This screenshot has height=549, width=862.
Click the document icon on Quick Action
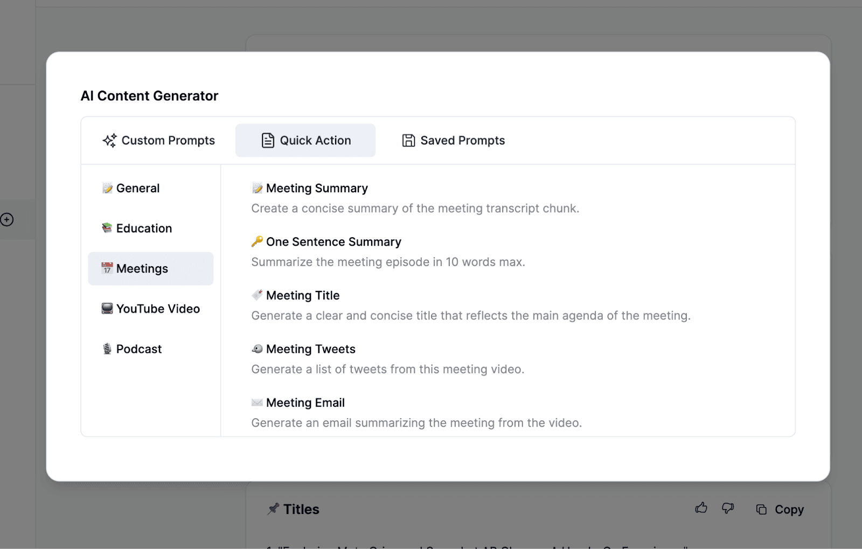(x=268, y=141)
